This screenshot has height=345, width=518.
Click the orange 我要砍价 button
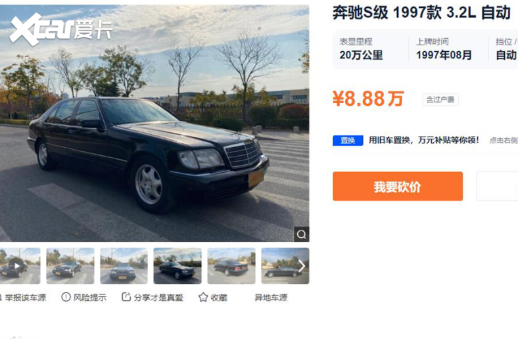click(x=398, y=186)
